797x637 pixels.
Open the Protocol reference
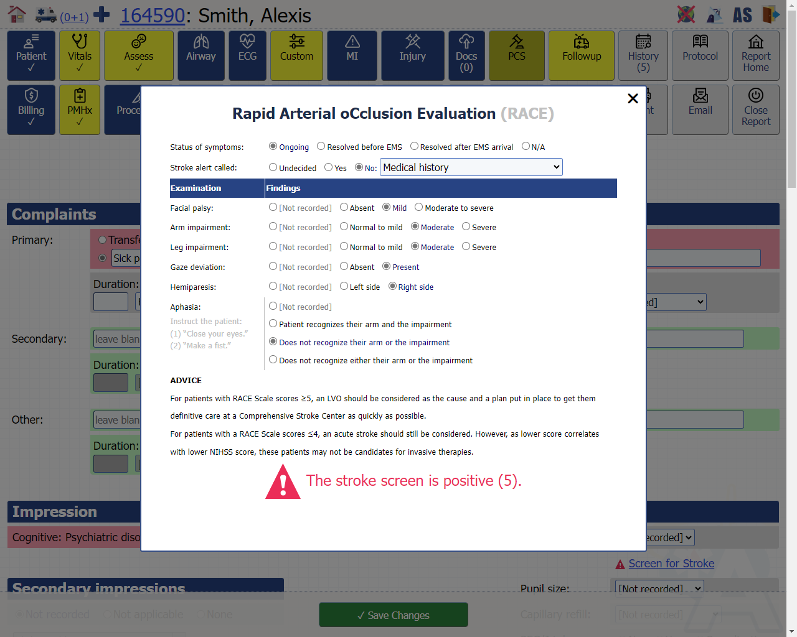pos(700,55)
